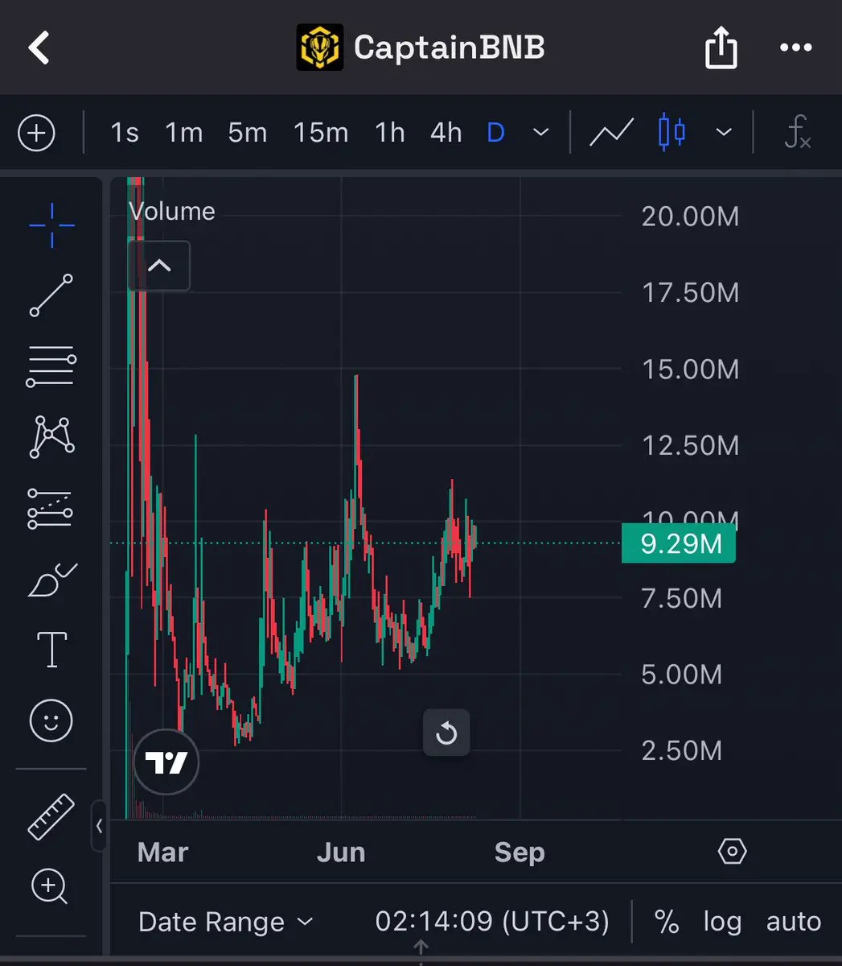Open the emoji sticker tool

pyautogui.click(x=51, y=720)
